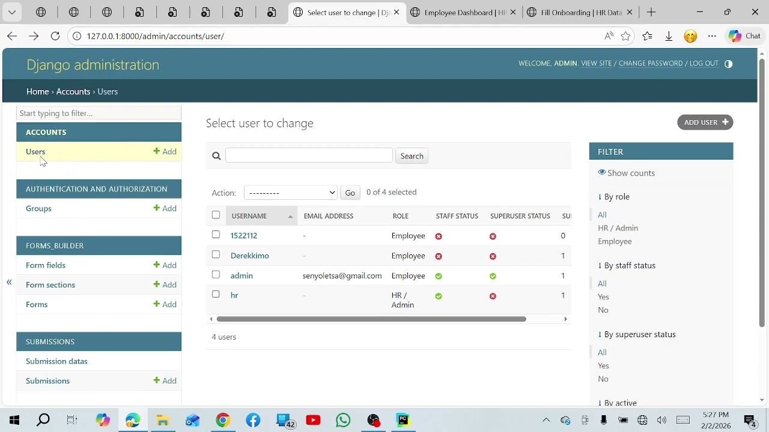The image size is (769, 432).
Task: Open browser downloads icon
Action: click(669, 36)
